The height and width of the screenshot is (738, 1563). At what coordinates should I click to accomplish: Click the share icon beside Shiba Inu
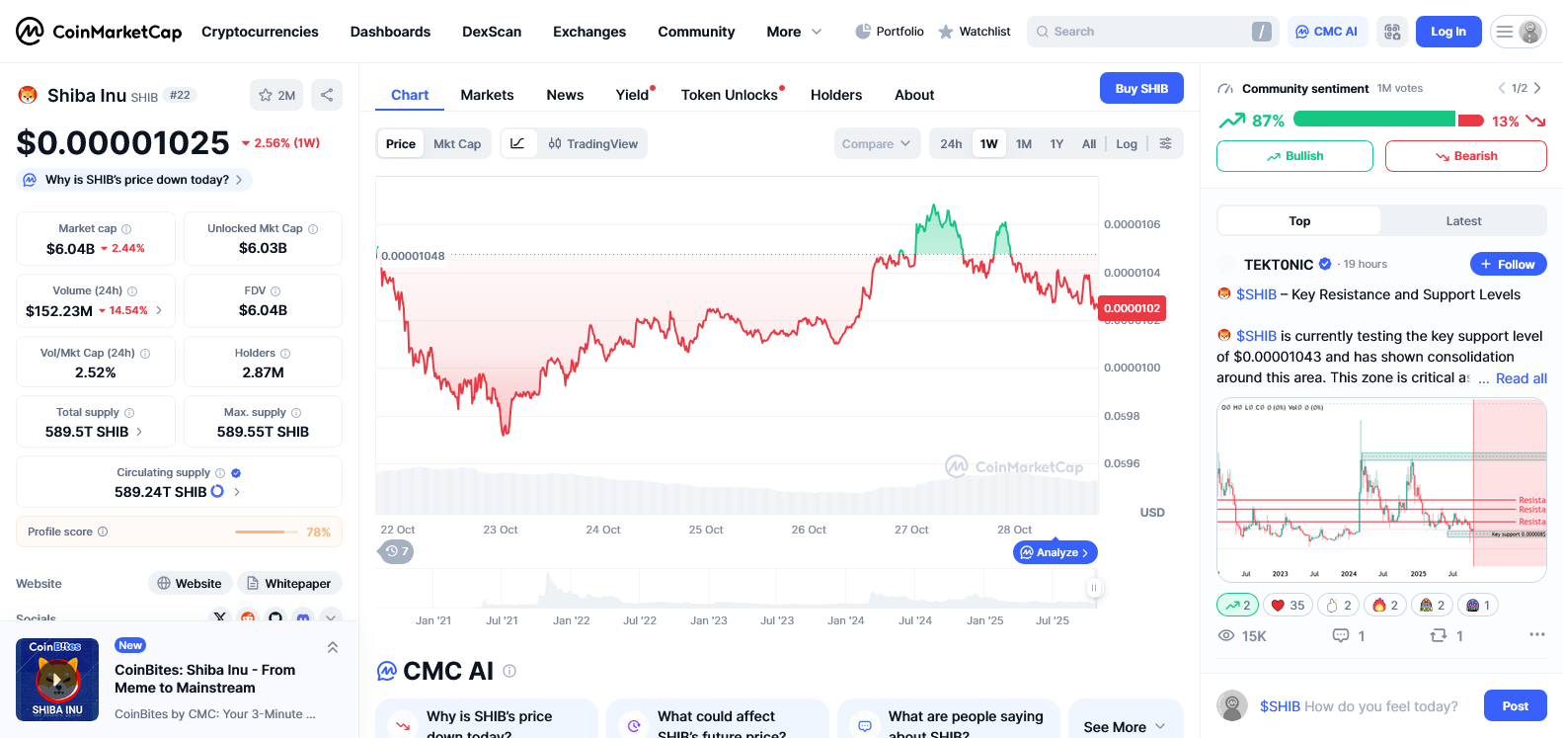pos(327,95)
